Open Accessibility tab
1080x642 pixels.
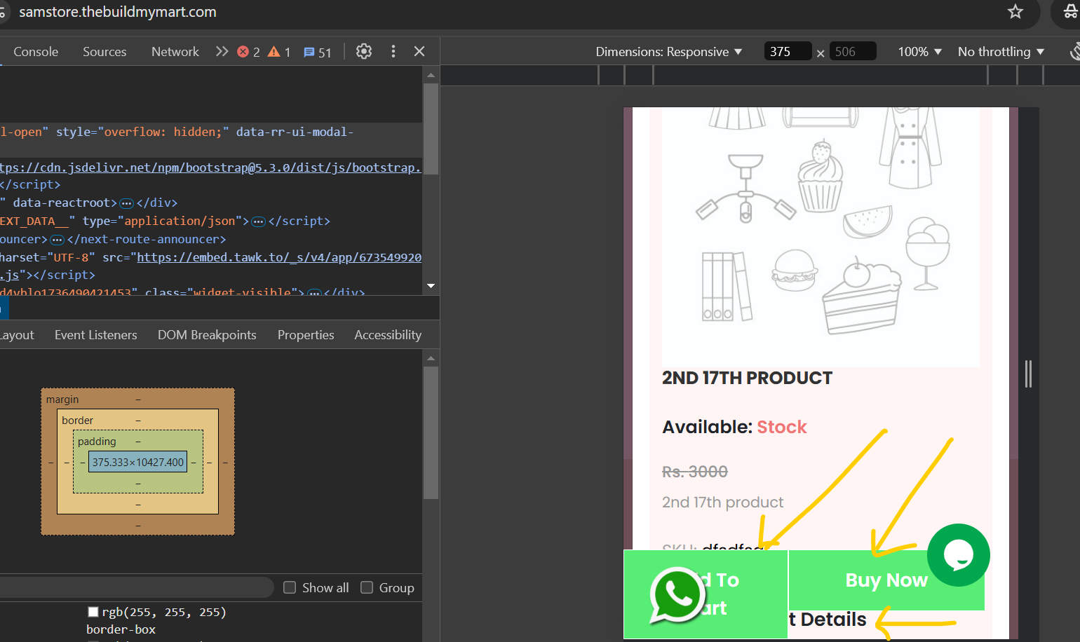[388, 335]
